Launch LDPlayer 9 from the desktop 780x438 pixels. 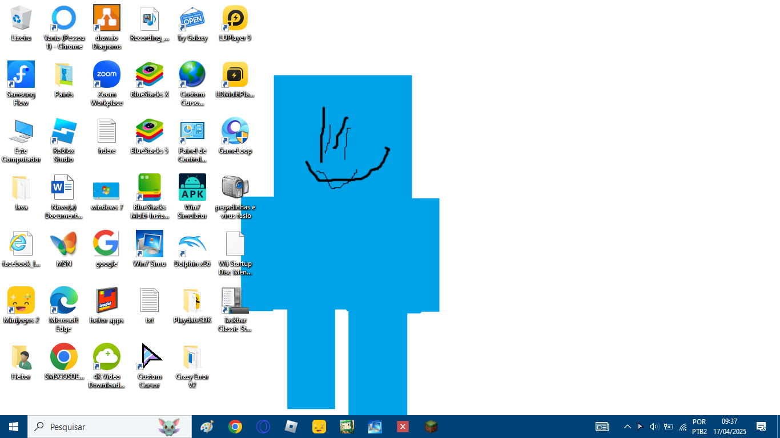[x=235, y=23]
